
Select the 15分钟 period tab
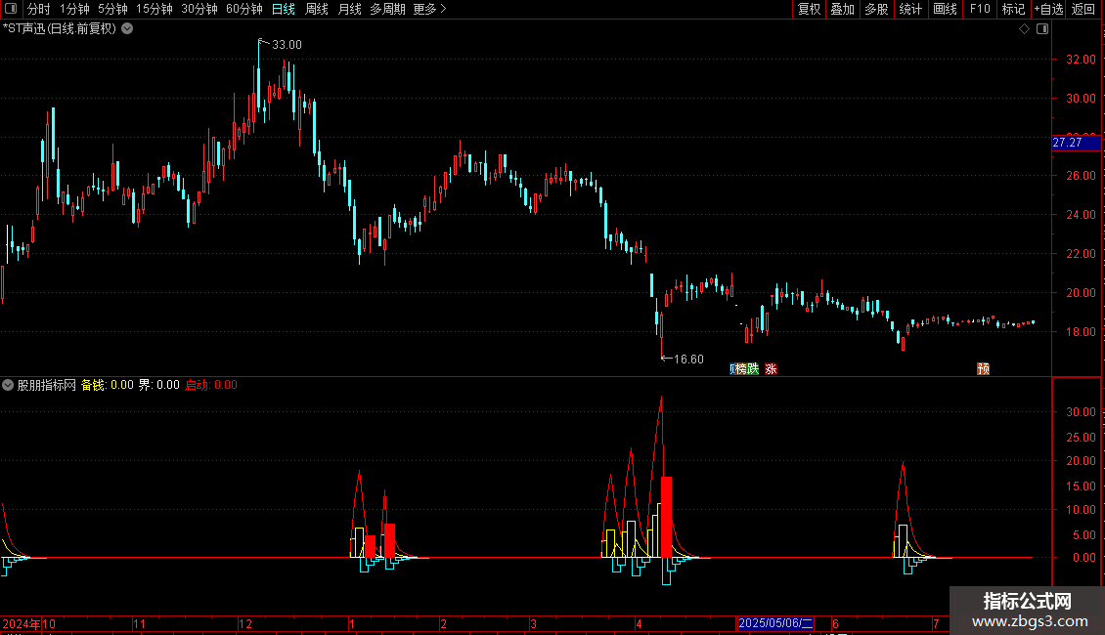pyautogui.click(x=155, y=9)
